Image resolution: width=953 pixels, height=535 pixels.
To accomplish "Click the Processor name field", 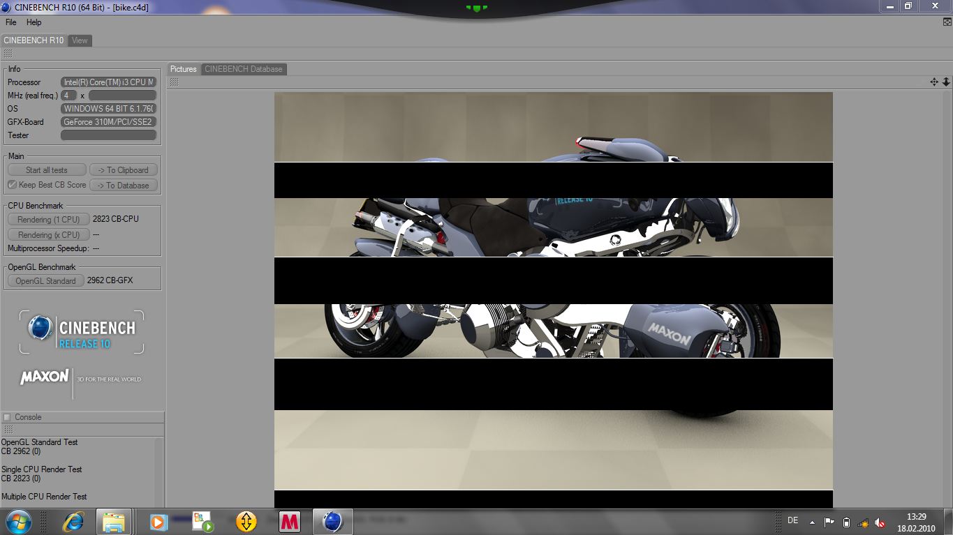I will click(x=109, y=82).
